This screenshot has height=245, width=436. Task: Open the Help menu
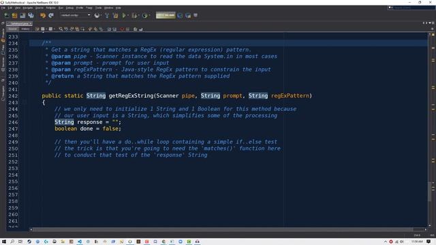pos(118,7)
